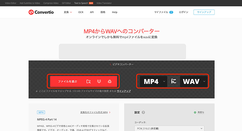Click the page title MP4からWAVへのコンバーター
Viewport: 242px width, 131px height.
pyautogui.click(x=121, y=31)
